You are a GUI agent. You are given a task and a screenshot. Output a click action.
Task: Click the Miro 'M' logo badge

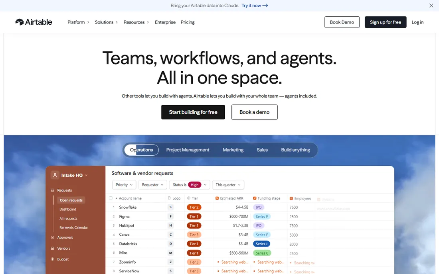pyautogui.click(x=170, y=253)
